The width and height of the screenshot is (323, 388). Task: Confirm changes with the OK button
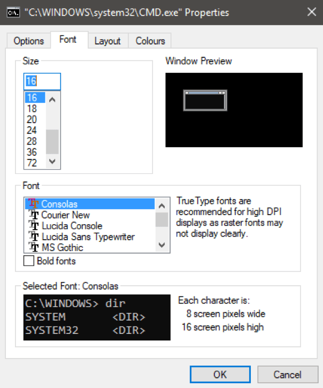(220, 375)
